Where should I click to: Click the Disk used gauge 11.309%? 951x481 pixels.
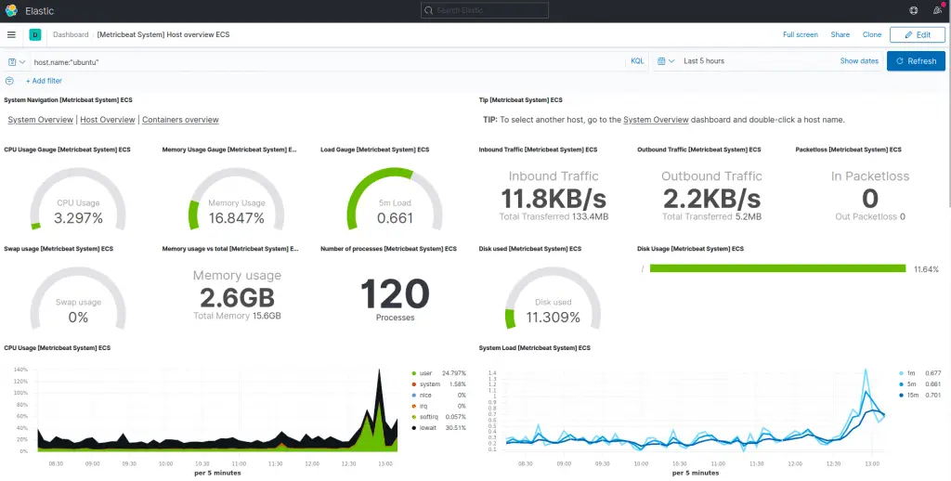(x=554, y=298)
